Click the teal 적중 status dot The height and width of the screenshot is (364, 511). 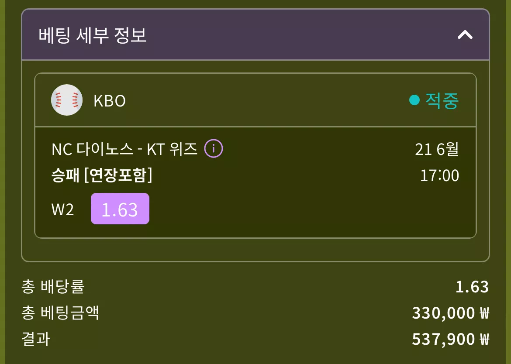point(414,100)
